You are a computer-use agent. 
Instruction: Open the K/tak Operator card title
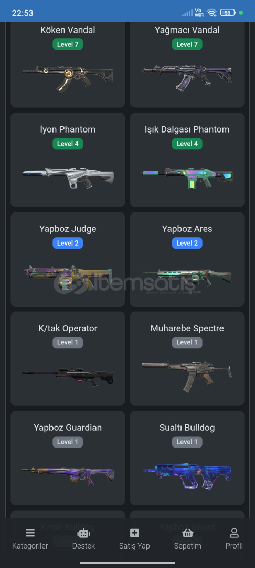point(68,328)
